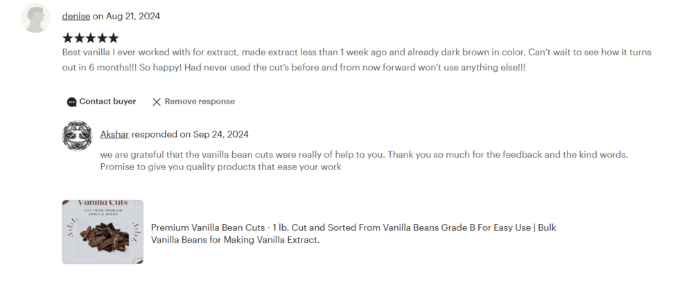Click the fifth star of the rating

[x=113, y=38]
